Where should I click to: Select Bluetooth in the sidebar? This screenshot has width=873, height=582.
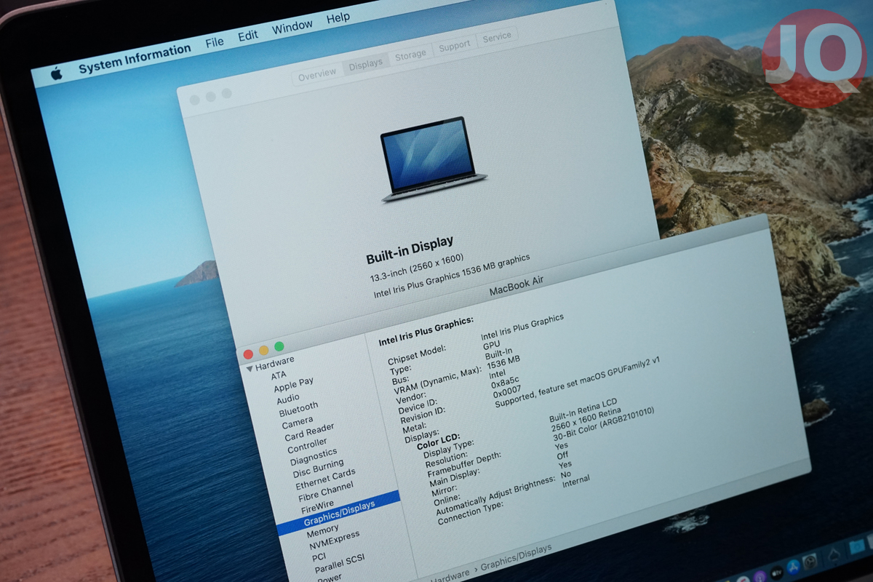298,410
